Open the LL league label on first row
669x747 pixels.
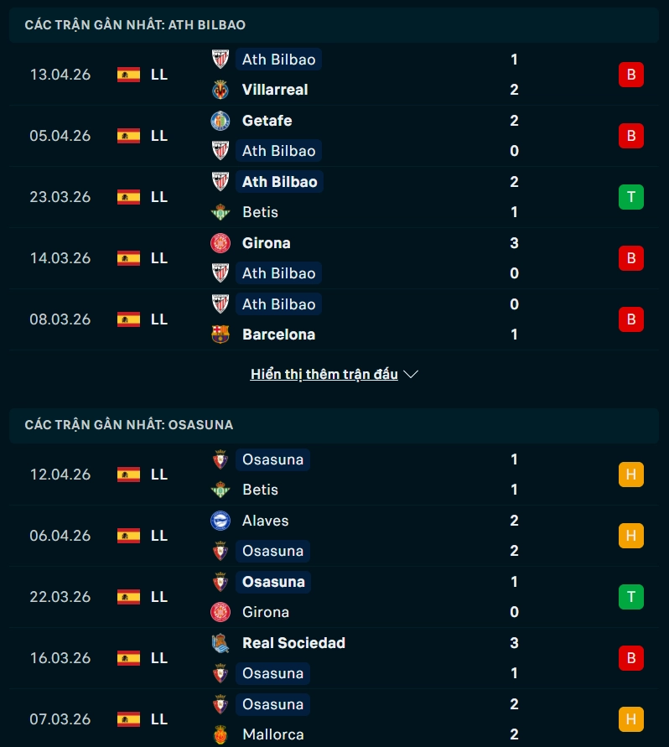[x=158, y=74]
